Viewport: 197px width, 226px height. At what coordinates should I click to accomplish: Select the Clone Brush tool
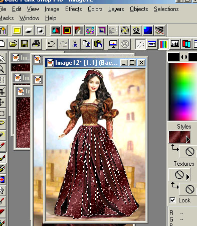pyautogui.click(x=3, y=169)
